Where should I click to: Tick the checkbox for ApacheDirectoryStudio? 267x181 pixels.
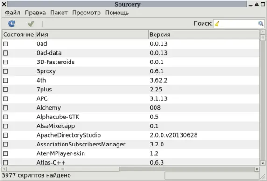pyautogui.click(x=6, y=135)
